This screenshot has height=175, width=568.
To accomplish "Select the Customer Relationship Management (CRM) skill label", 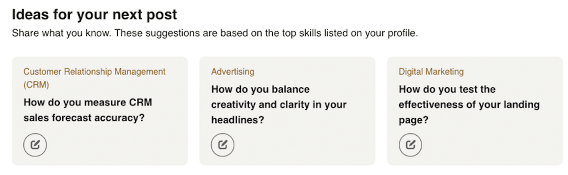I will 94,78.
